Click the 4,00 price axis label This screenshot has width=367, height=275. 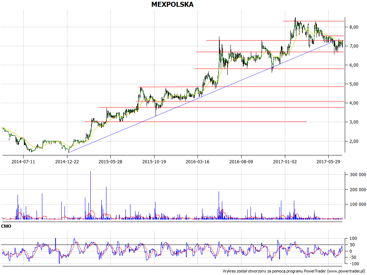354,103
